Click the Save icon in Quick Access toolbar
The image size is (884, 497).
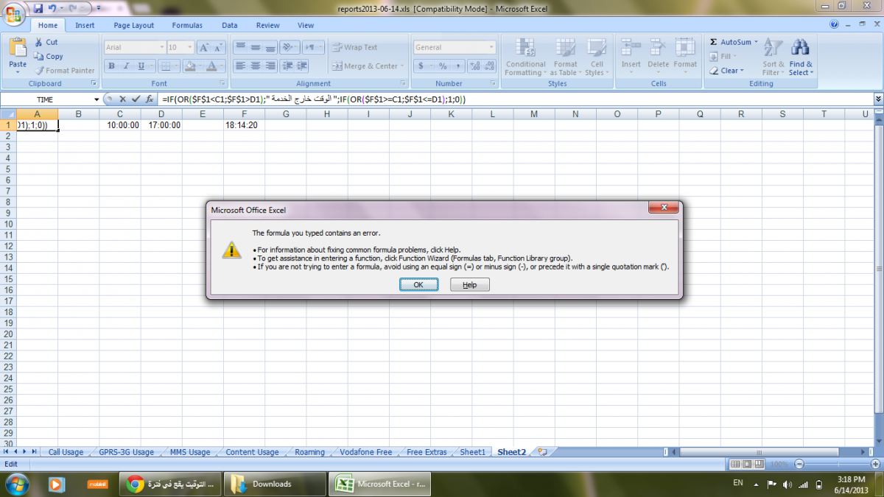tap(38, 7)
